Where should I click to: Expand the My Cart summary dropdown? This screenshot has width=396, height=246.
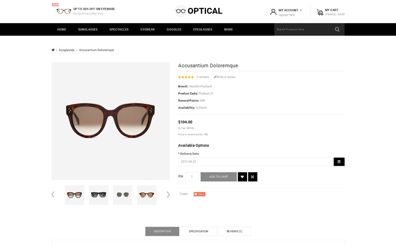click(x=332, y=10)
